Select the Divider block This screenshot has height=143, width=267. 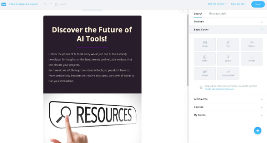click(x=252, y=59)
